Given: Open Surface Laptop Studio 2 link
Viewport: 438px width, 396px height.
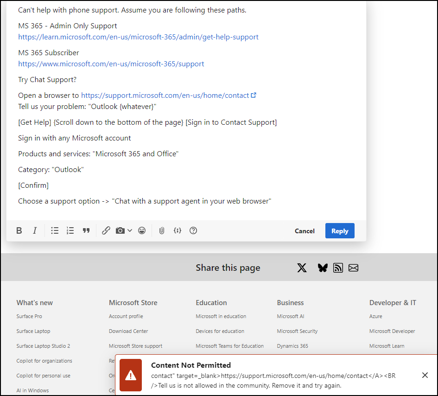Looking at the screenshot, I should tap(43, 346).
